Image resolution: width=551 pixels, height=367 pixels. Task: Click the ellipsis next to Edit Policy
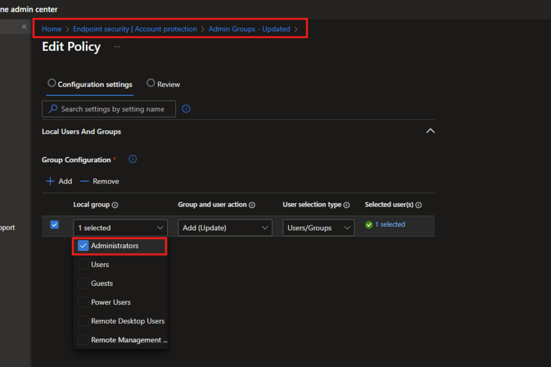pyautogui.click(x=117, y=47)
